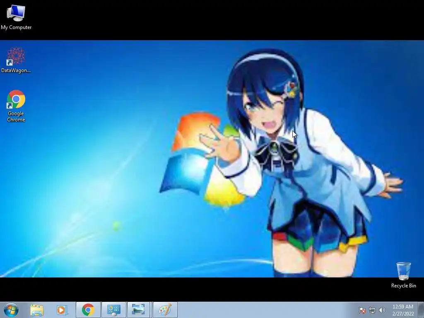
Task: Open the My Computer desktop icon
Action: [x=16, y=17]
